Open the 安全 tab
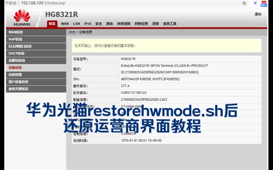 (x=99, y=24)
